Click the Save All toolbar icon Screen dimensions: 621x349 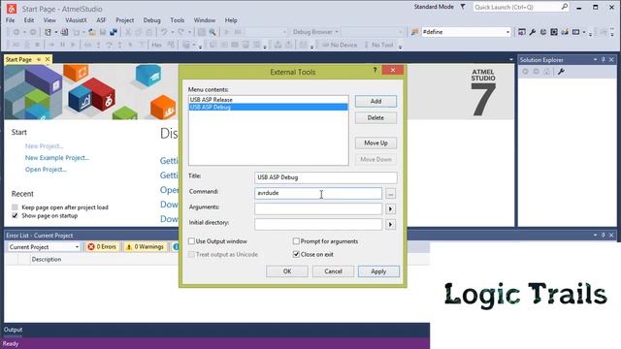point(114,32)
